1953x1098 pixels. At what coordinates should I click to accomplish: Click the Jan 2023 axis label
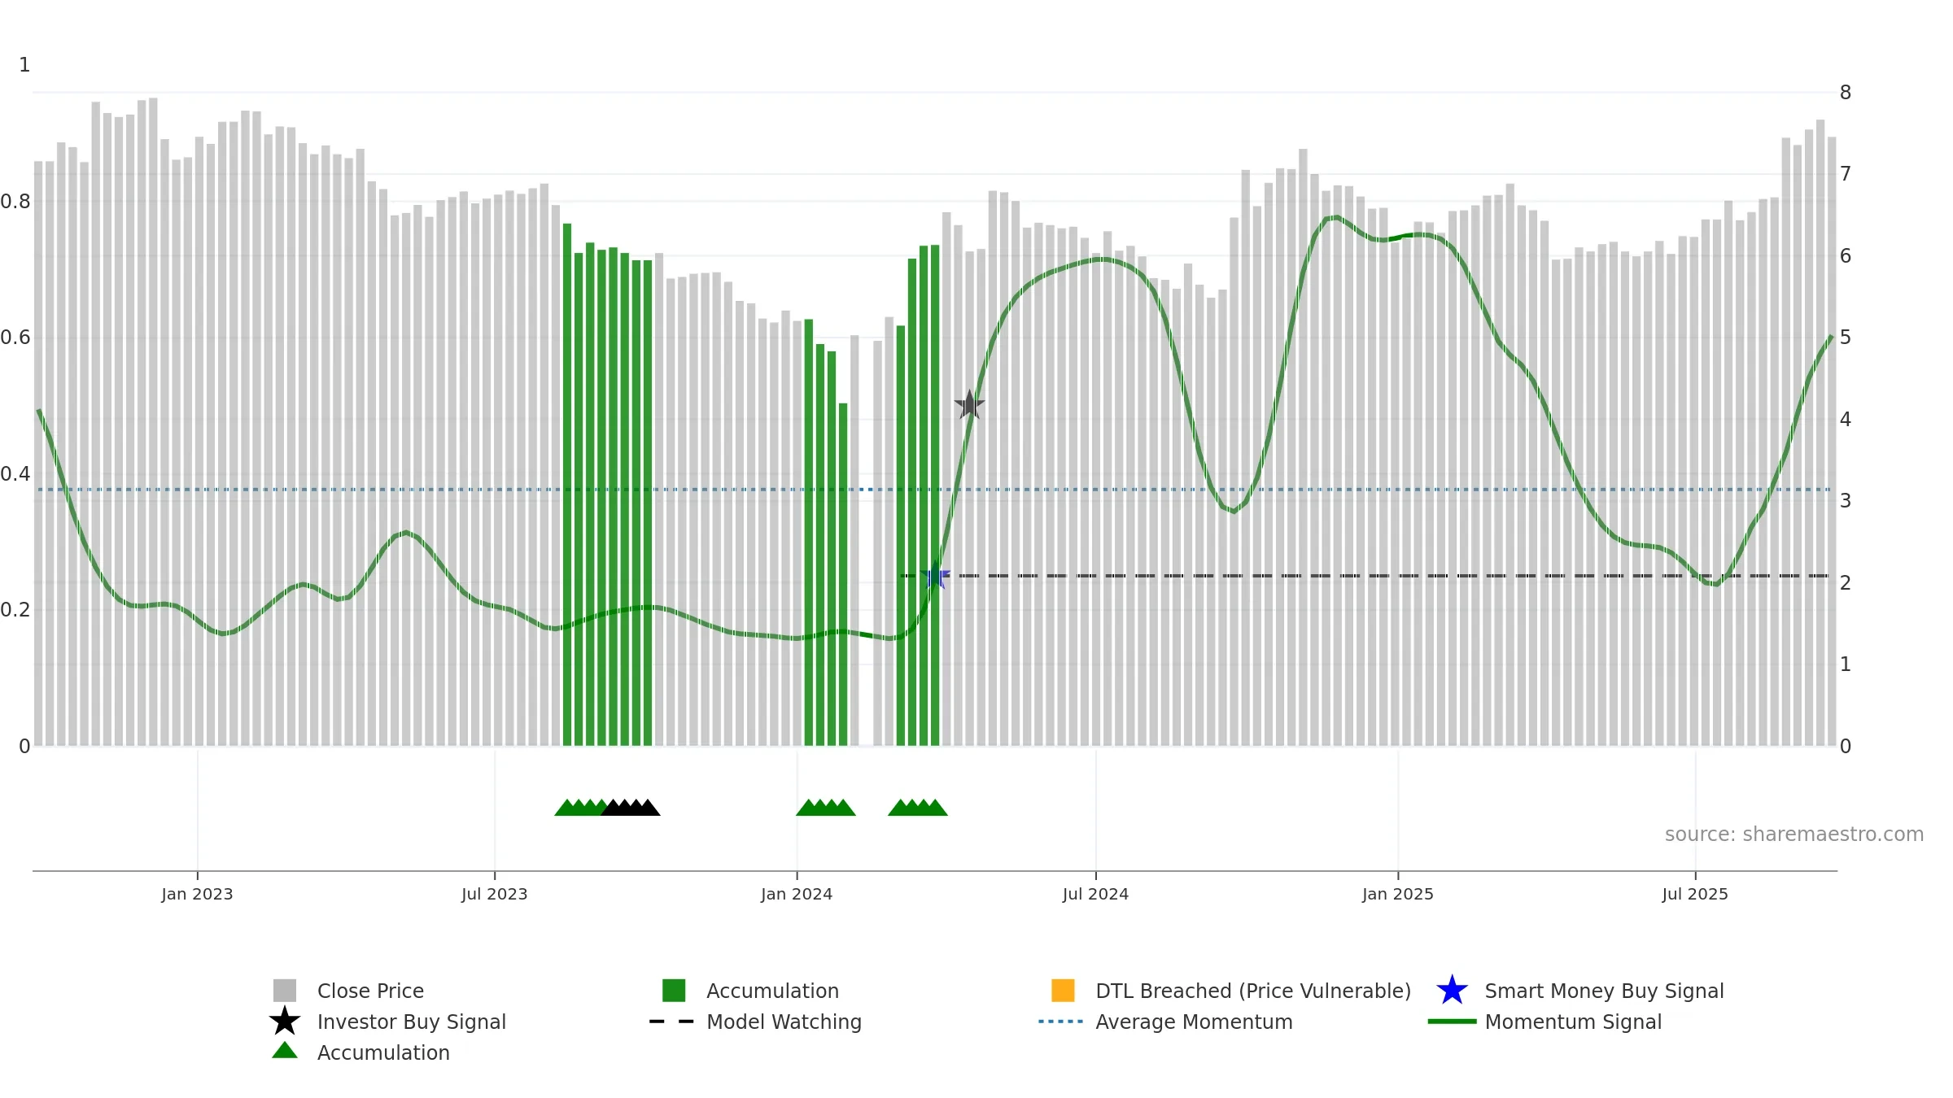click(197, 894)
